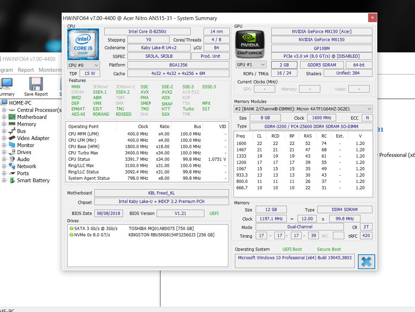Open the Monitoring menu
This screenshot has width=415, height=312.
tap(50, 70)
